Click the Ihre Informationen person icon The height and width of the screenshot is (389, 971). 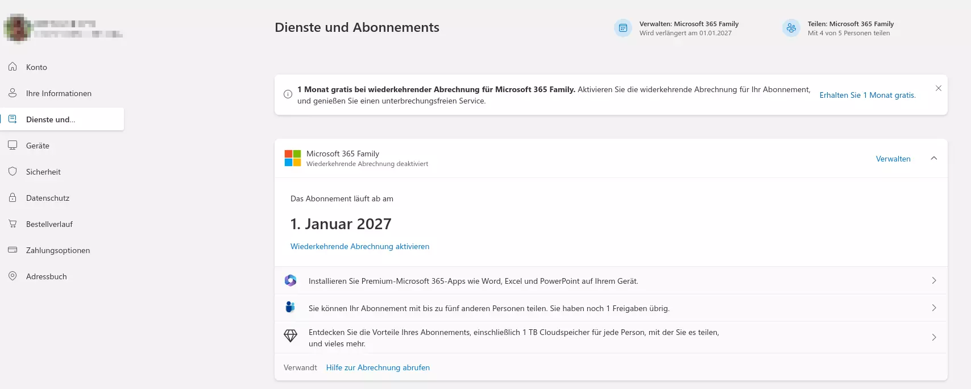point(13,93)
